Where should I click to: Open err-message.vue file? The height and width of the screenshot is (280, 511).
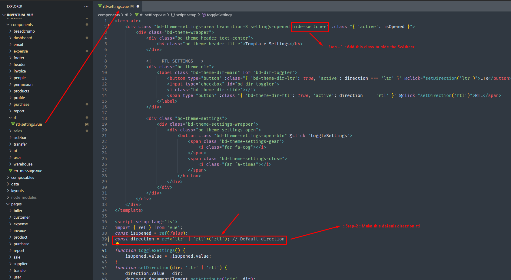pyautogui.click(x=28, y=171)
